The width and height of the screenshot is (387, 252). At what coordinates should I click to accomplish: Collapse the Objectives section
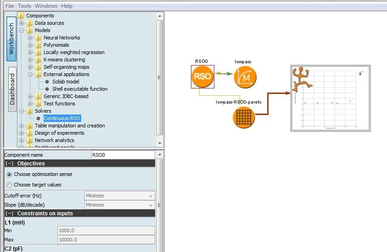click(9, 164)
